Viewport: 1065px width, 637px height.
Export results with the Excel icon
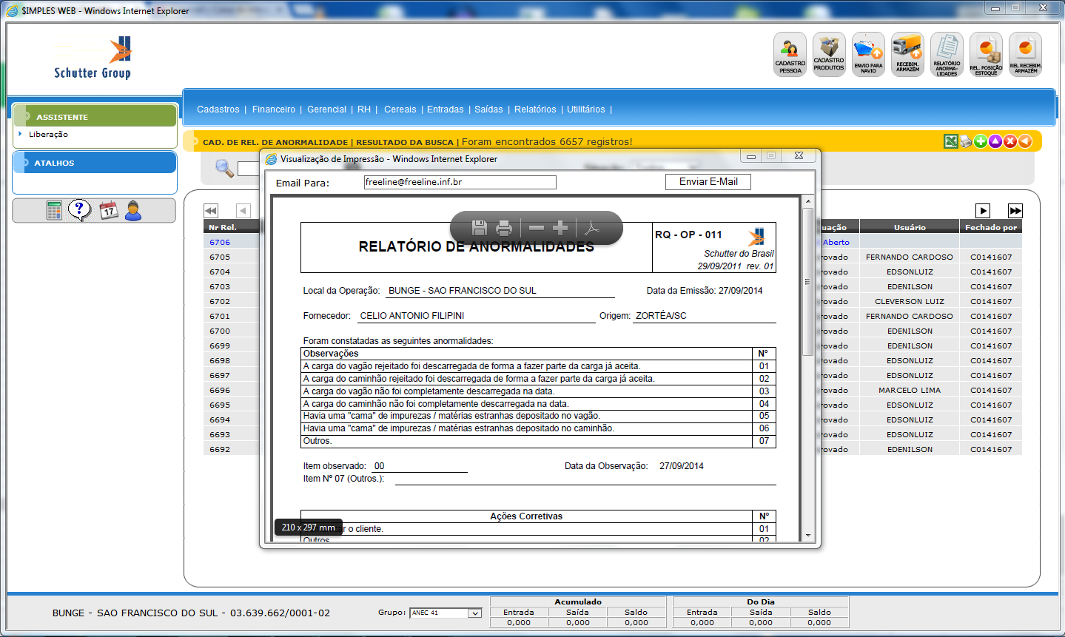pos(951,141)
